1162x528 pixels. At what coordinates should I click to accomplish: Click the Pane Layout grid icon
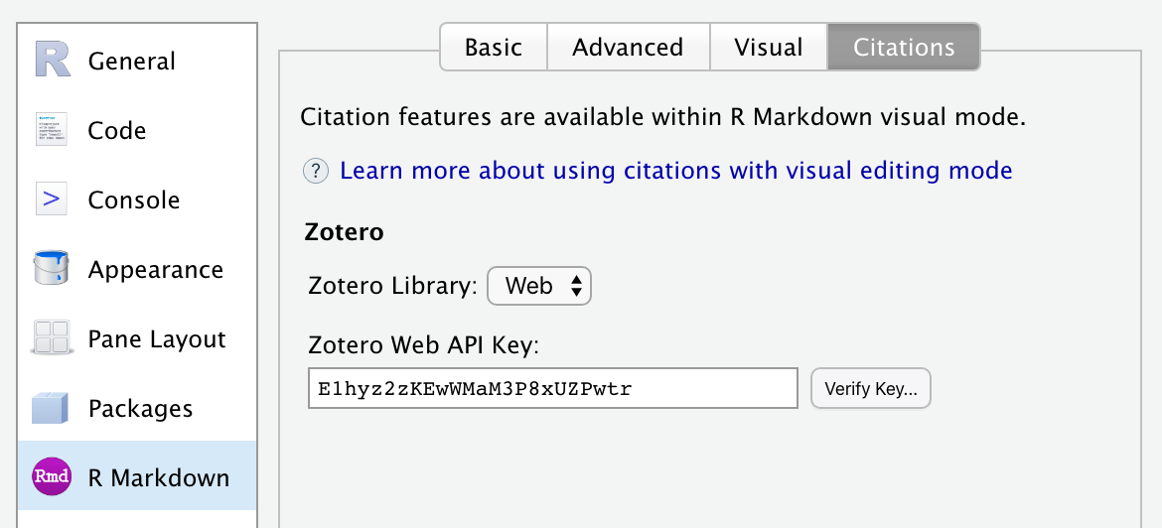point(51,338)
